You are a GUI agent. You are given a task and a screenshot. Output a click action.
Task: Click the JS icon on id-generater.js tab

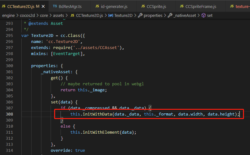click(x=97, y=6)
